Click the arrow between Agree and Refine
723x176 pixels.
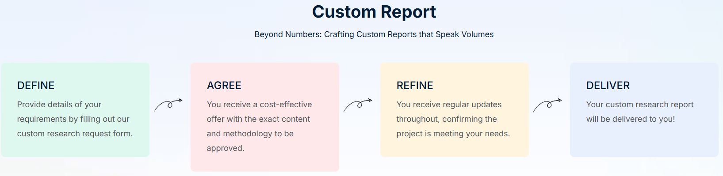tap(358, 105)
